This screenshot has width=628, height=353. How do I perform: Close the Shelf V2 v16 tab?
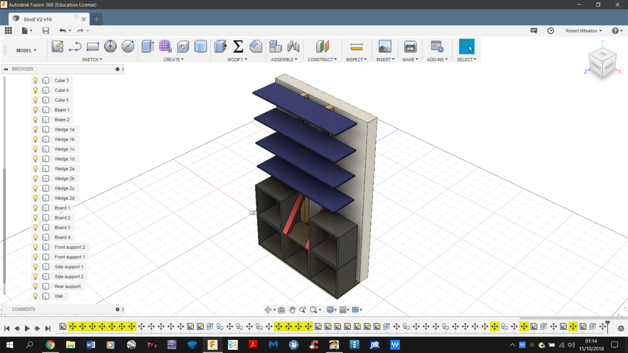(x=84, y=19)
